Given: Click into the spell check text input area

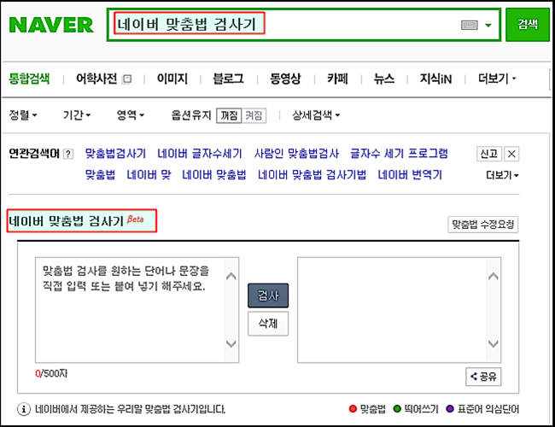Looking at the screenshot, I should click(137, 310).
